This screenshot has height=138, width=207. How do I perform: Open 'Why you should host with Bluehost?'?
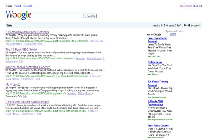(x=28, y=67)
